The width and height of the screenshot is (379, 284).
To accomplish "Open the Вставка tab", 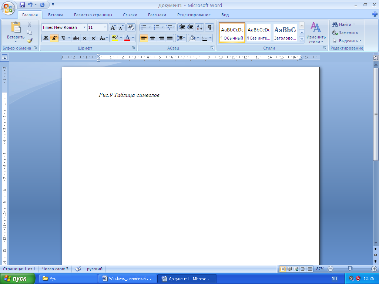I will tap(56, 15).
